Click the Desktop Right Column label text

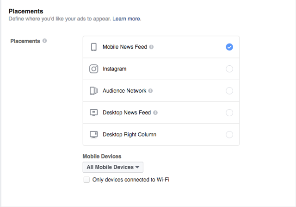coord(129,135)
